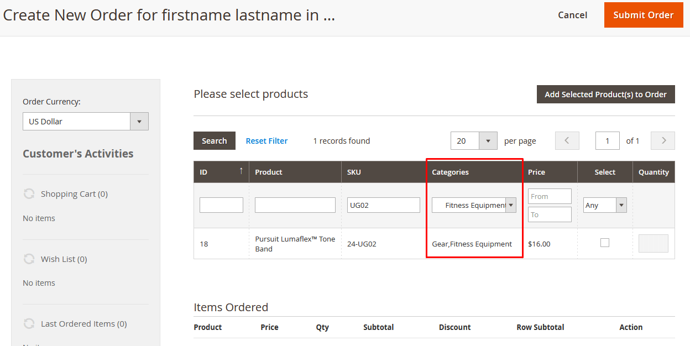Focus the SKU filter input field

383,205
